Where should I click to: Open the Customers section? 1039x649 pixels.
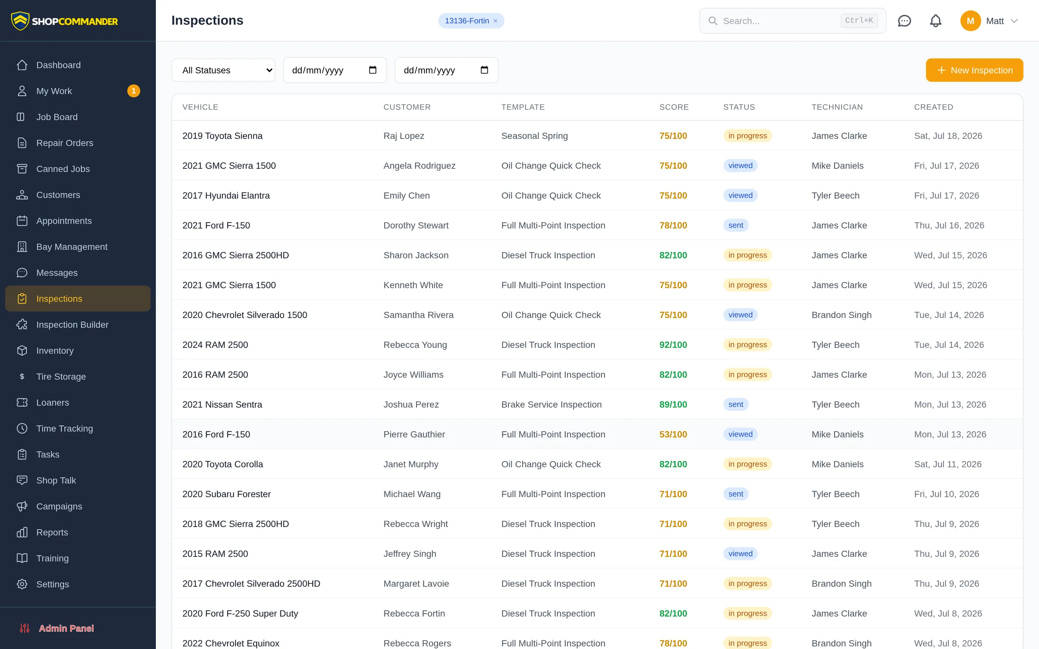[x=78, y=195]
